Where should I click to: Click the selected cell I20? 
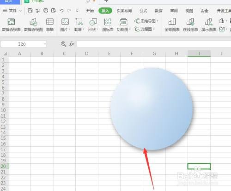[x=199, y=166]
